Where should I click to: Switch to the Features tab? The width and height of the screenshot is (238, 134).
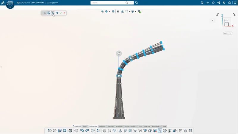[x=102, y=126]
